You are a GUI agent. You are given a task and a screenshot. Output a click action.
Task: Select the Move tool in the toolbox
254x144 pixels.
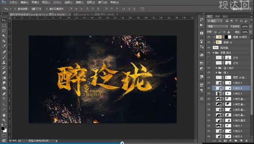(4, 20)
